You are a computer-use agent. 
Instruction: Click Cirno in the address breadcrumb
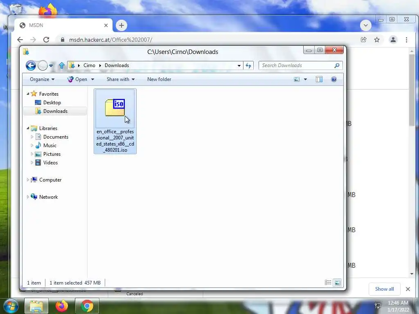click(89, 65)
